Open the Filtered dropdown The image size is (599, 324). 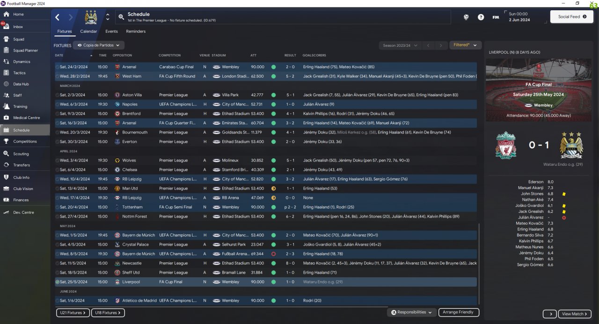(x=465, y=45)
